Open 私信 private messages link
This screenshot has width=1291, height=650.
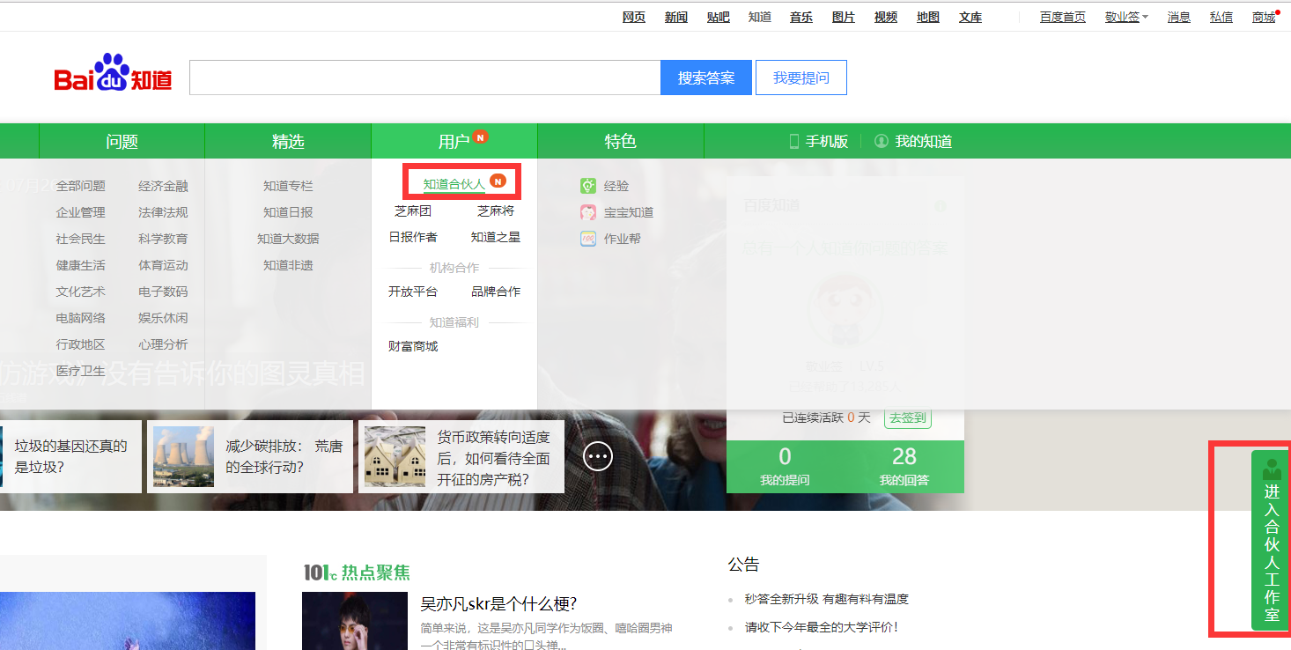point(1221,17)
